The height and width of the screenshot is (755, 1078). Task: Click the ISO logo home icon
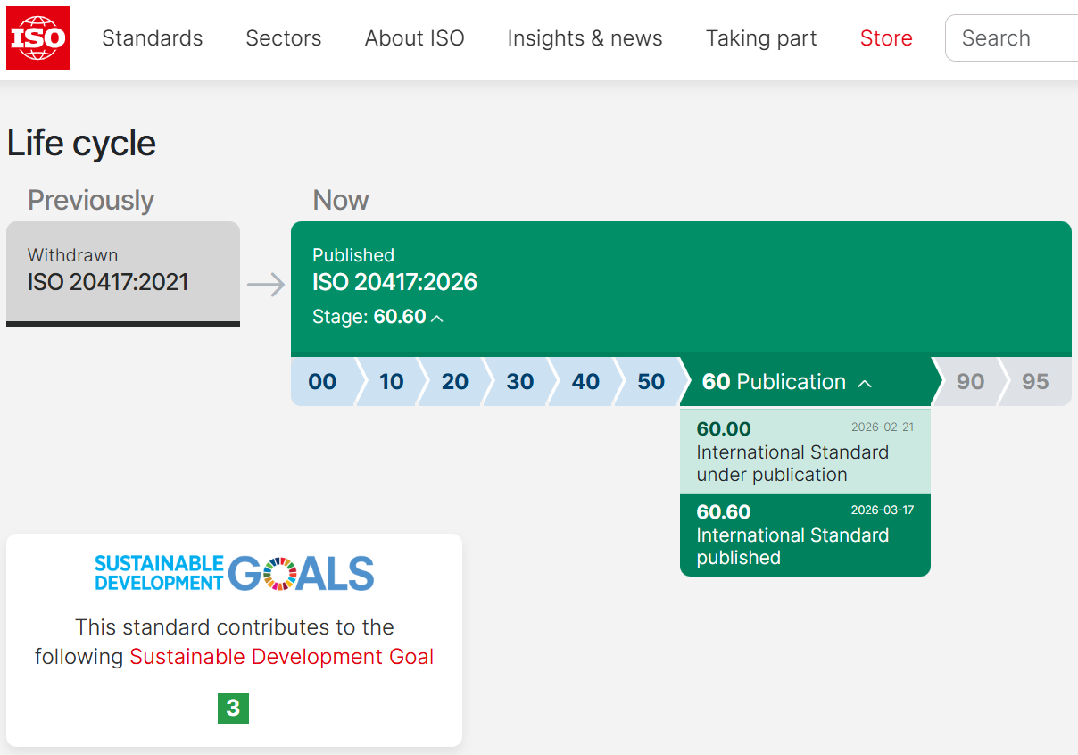[x=37, y=37]
